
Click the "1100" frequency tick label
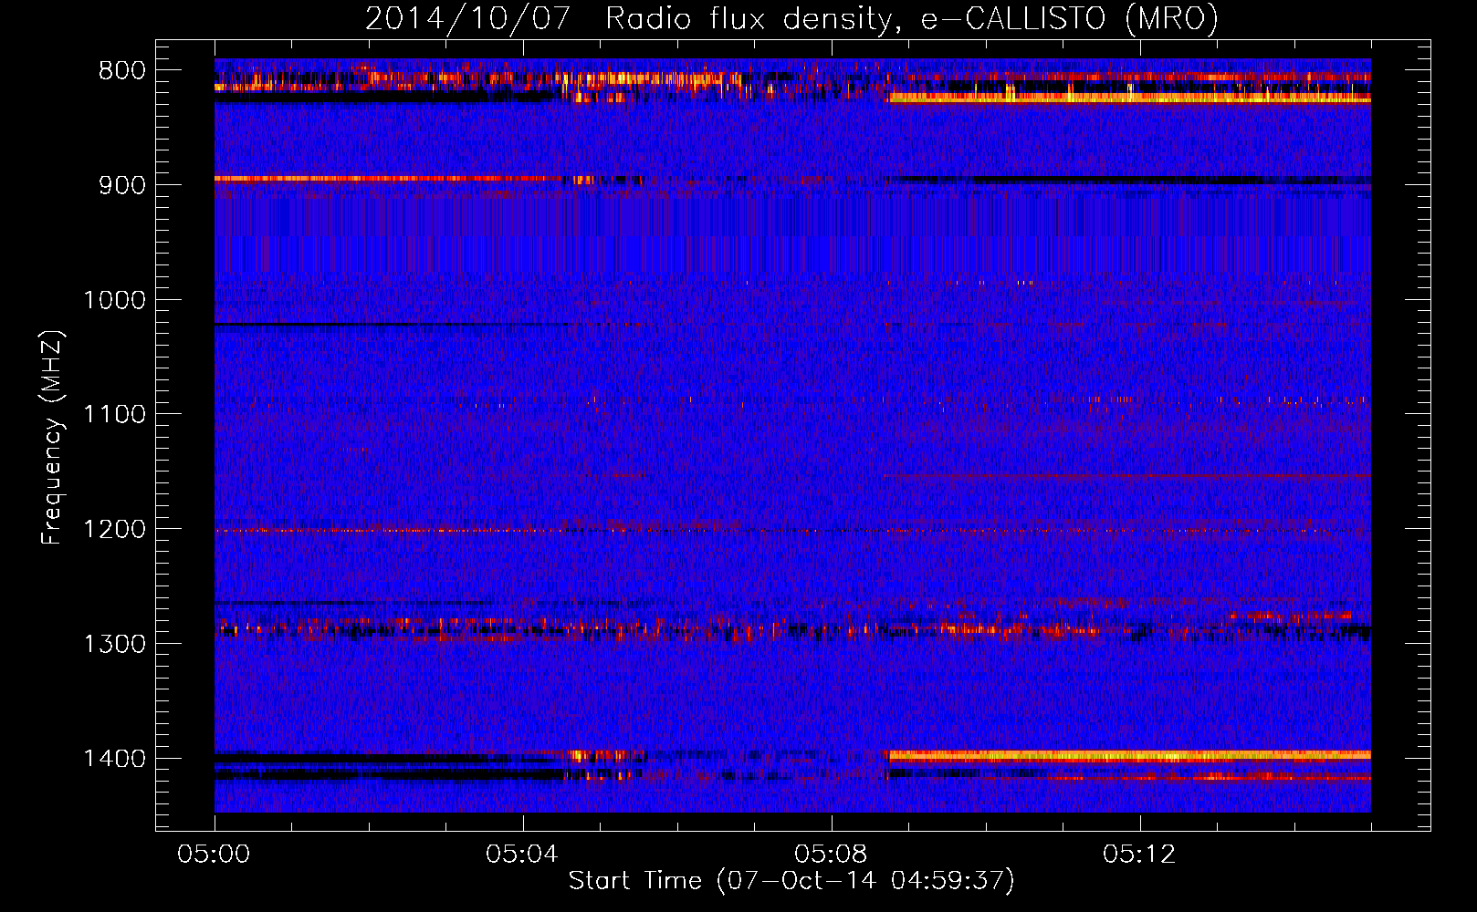(114, 415)
